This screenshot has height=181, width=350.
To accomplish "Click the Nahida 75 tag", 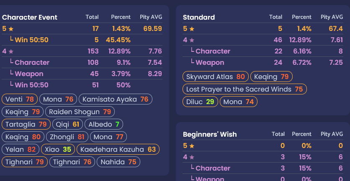I will click(x=118, y=162).
